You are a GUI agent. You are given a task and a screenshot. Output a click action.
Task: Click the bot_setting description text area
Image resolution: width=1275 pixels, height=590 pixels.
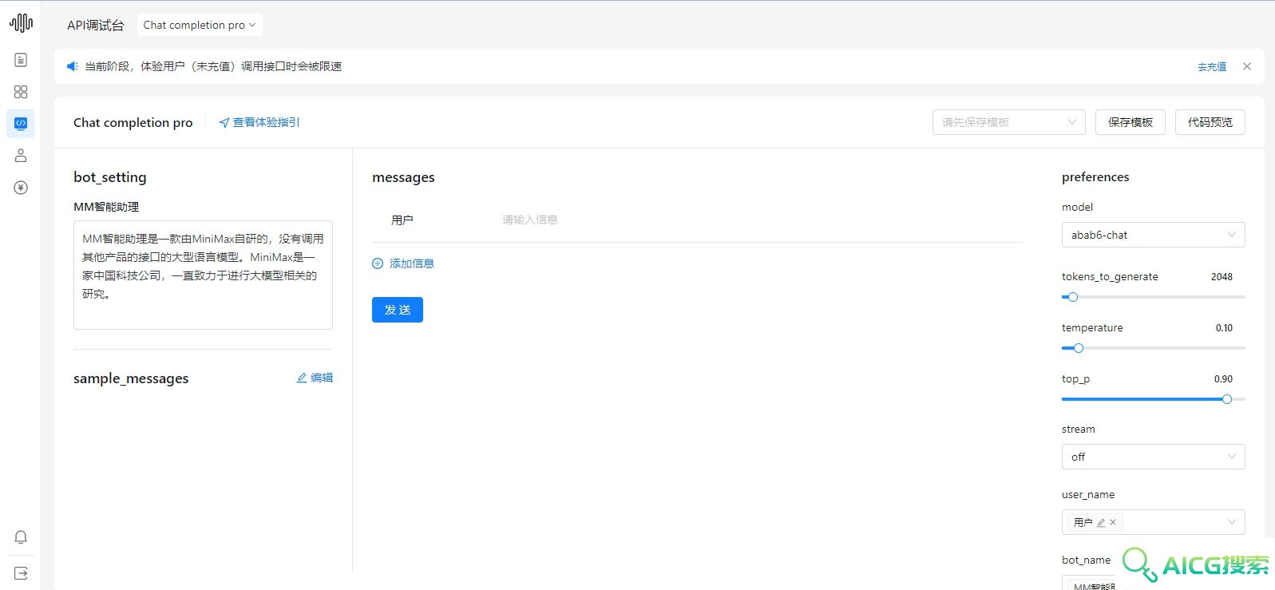[x=203, y=275]
